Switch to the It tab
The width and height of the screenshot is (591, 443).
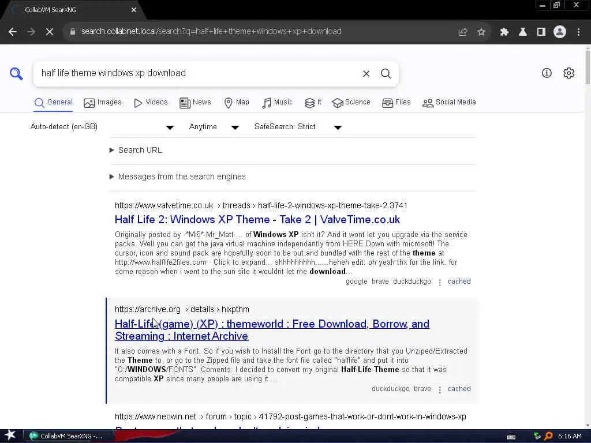313,103
